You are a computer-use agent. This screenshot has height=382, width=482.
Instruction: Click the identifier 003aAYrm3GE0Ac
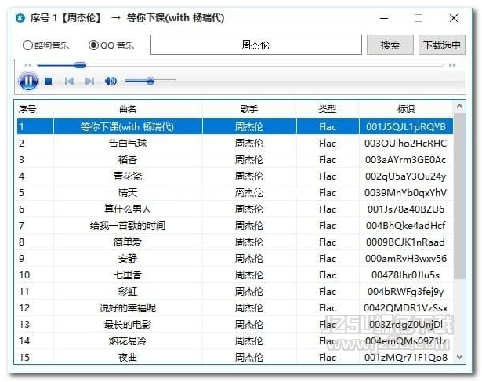click(x=406, y=160)
